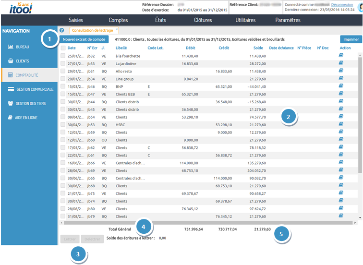Click the Bureau chart icon in navigation
Viewport: 363px width, 265px height.
[x=10, y=47]
